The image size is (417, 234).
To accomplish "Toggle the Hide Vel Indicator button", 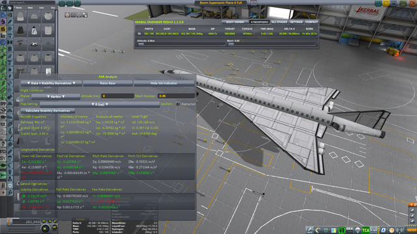I will pos(164,83).
